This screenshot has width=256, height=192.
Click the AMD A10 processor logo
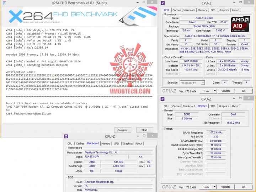pos(240,24)
